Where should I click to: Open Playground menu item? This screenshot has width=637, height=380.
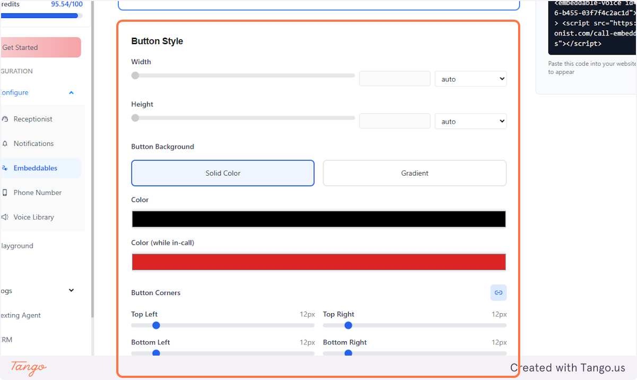[17, 246]
